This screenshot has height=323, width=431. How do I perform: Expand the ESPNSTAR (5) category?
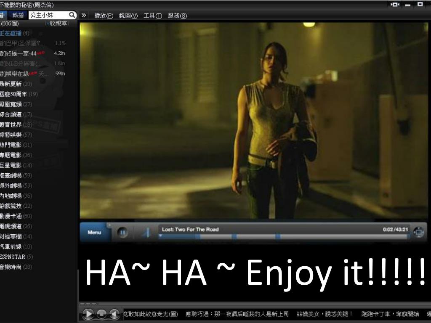click(16, 257)
